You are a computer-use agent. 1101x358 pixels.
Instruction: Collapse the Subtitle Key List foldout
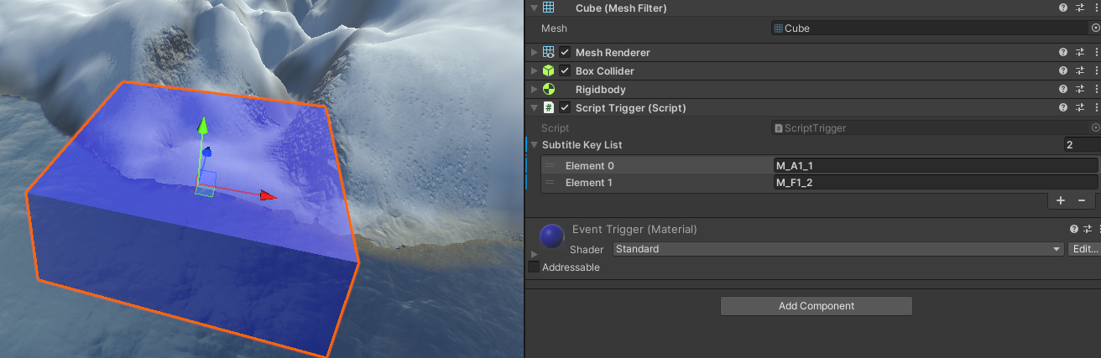[535, 145]
